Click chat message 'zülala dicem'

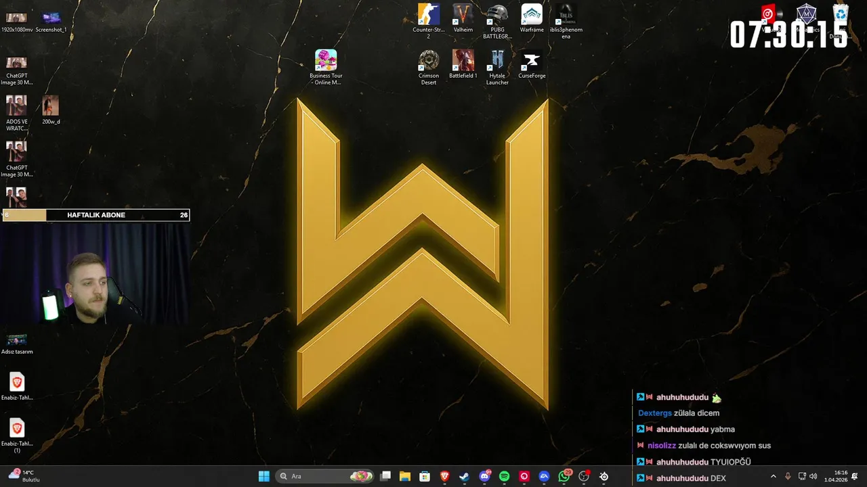[696, 413]
